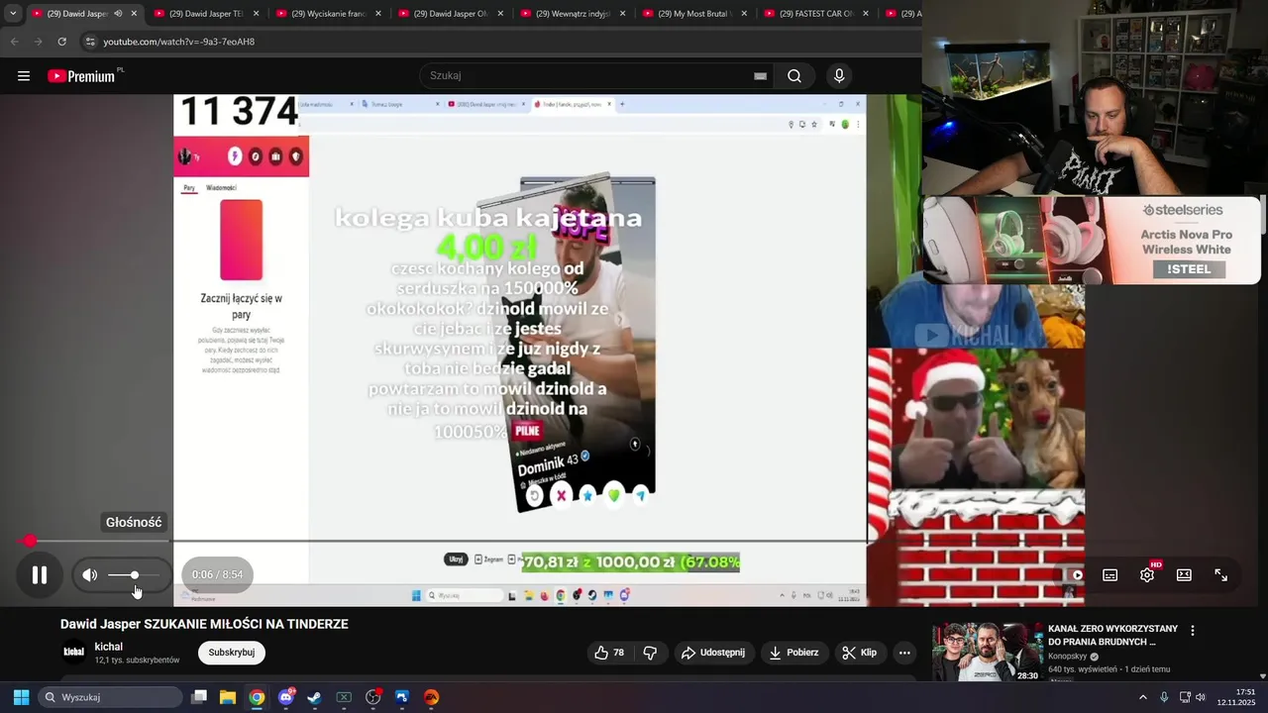Close the Wyciskanie franc tab
The width and height of the screenshot is (1268, 713).
click(x=378, y=14)
